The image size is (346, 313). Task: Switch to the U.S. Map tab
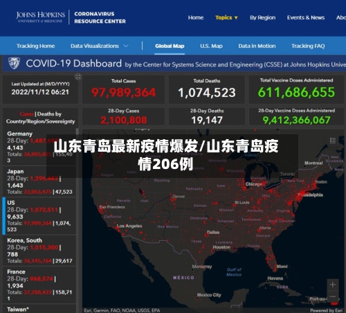[211, 46]
